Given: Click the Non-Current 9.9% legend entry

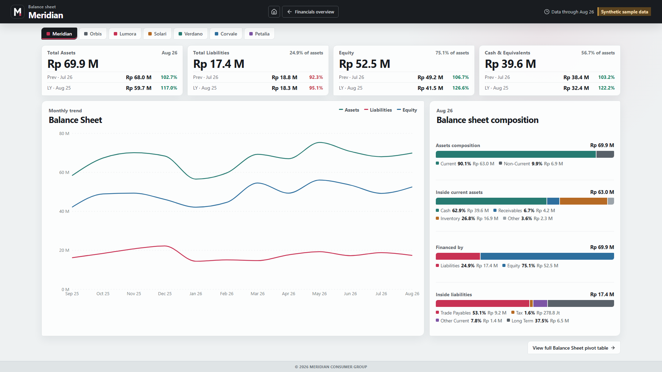Looking at the screenshot, I should [531, 164].
